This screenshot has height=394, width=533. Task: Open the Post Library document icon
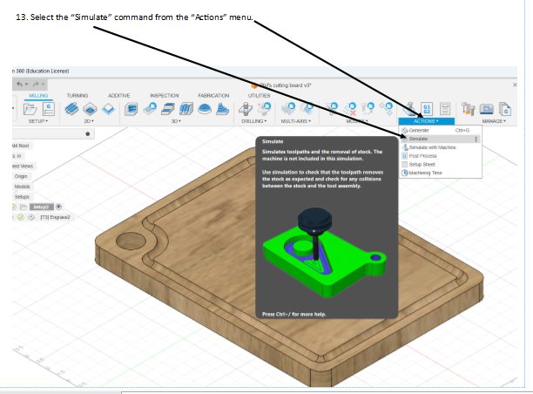(x=505, y=109)
